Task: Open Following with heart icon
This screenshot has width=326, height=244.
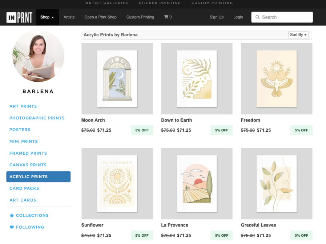Action: pyautogui.click(x=27, y=227)
